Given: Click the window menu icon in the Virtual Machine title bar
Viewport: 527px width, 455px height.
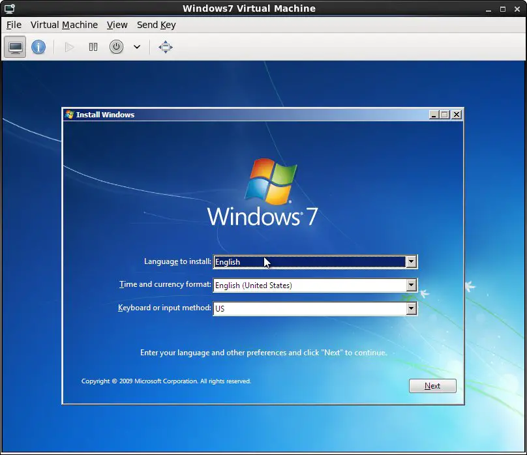Looking at the screenshot, I should [9, 8].
